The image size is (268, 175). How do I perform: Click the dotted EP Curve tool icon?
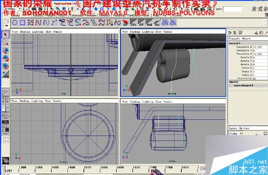coord(46,22)
